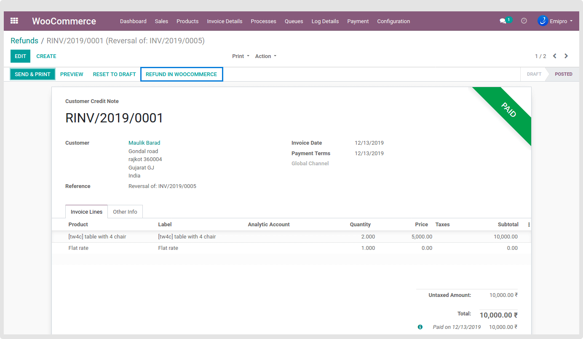Select the Flat rate product cell
Screen dimensions: 583x339
pos(78,248)
